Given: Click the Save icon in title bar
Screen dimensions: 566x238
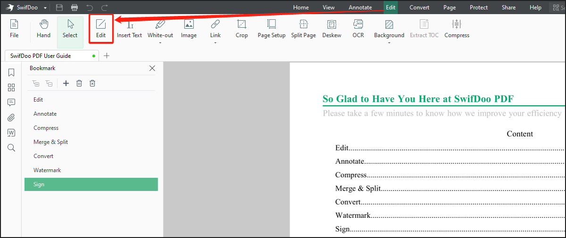Looking at the screenshot, I should (59, 8).
